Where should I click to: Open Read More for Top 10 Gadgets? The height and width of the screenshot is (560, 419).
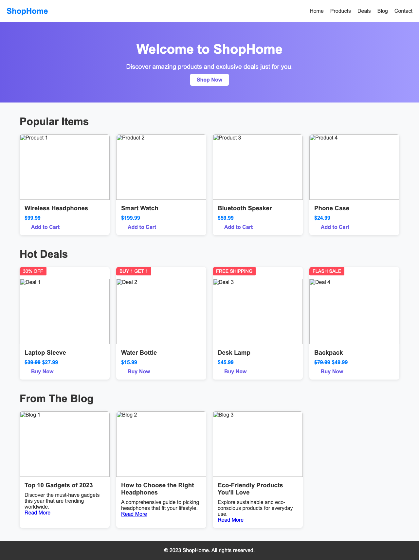[x=37, y=513]
